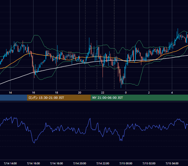Click the 7/14 18:00 date label
The height and width of the screenshot is (166, 188).
(56, 163)
